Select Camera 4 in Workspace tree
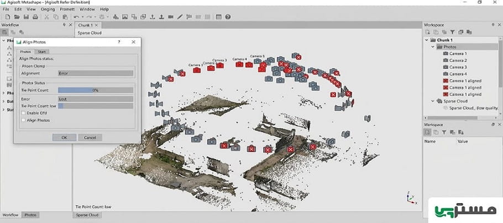 pyautogui.click(x=458, y=74)
